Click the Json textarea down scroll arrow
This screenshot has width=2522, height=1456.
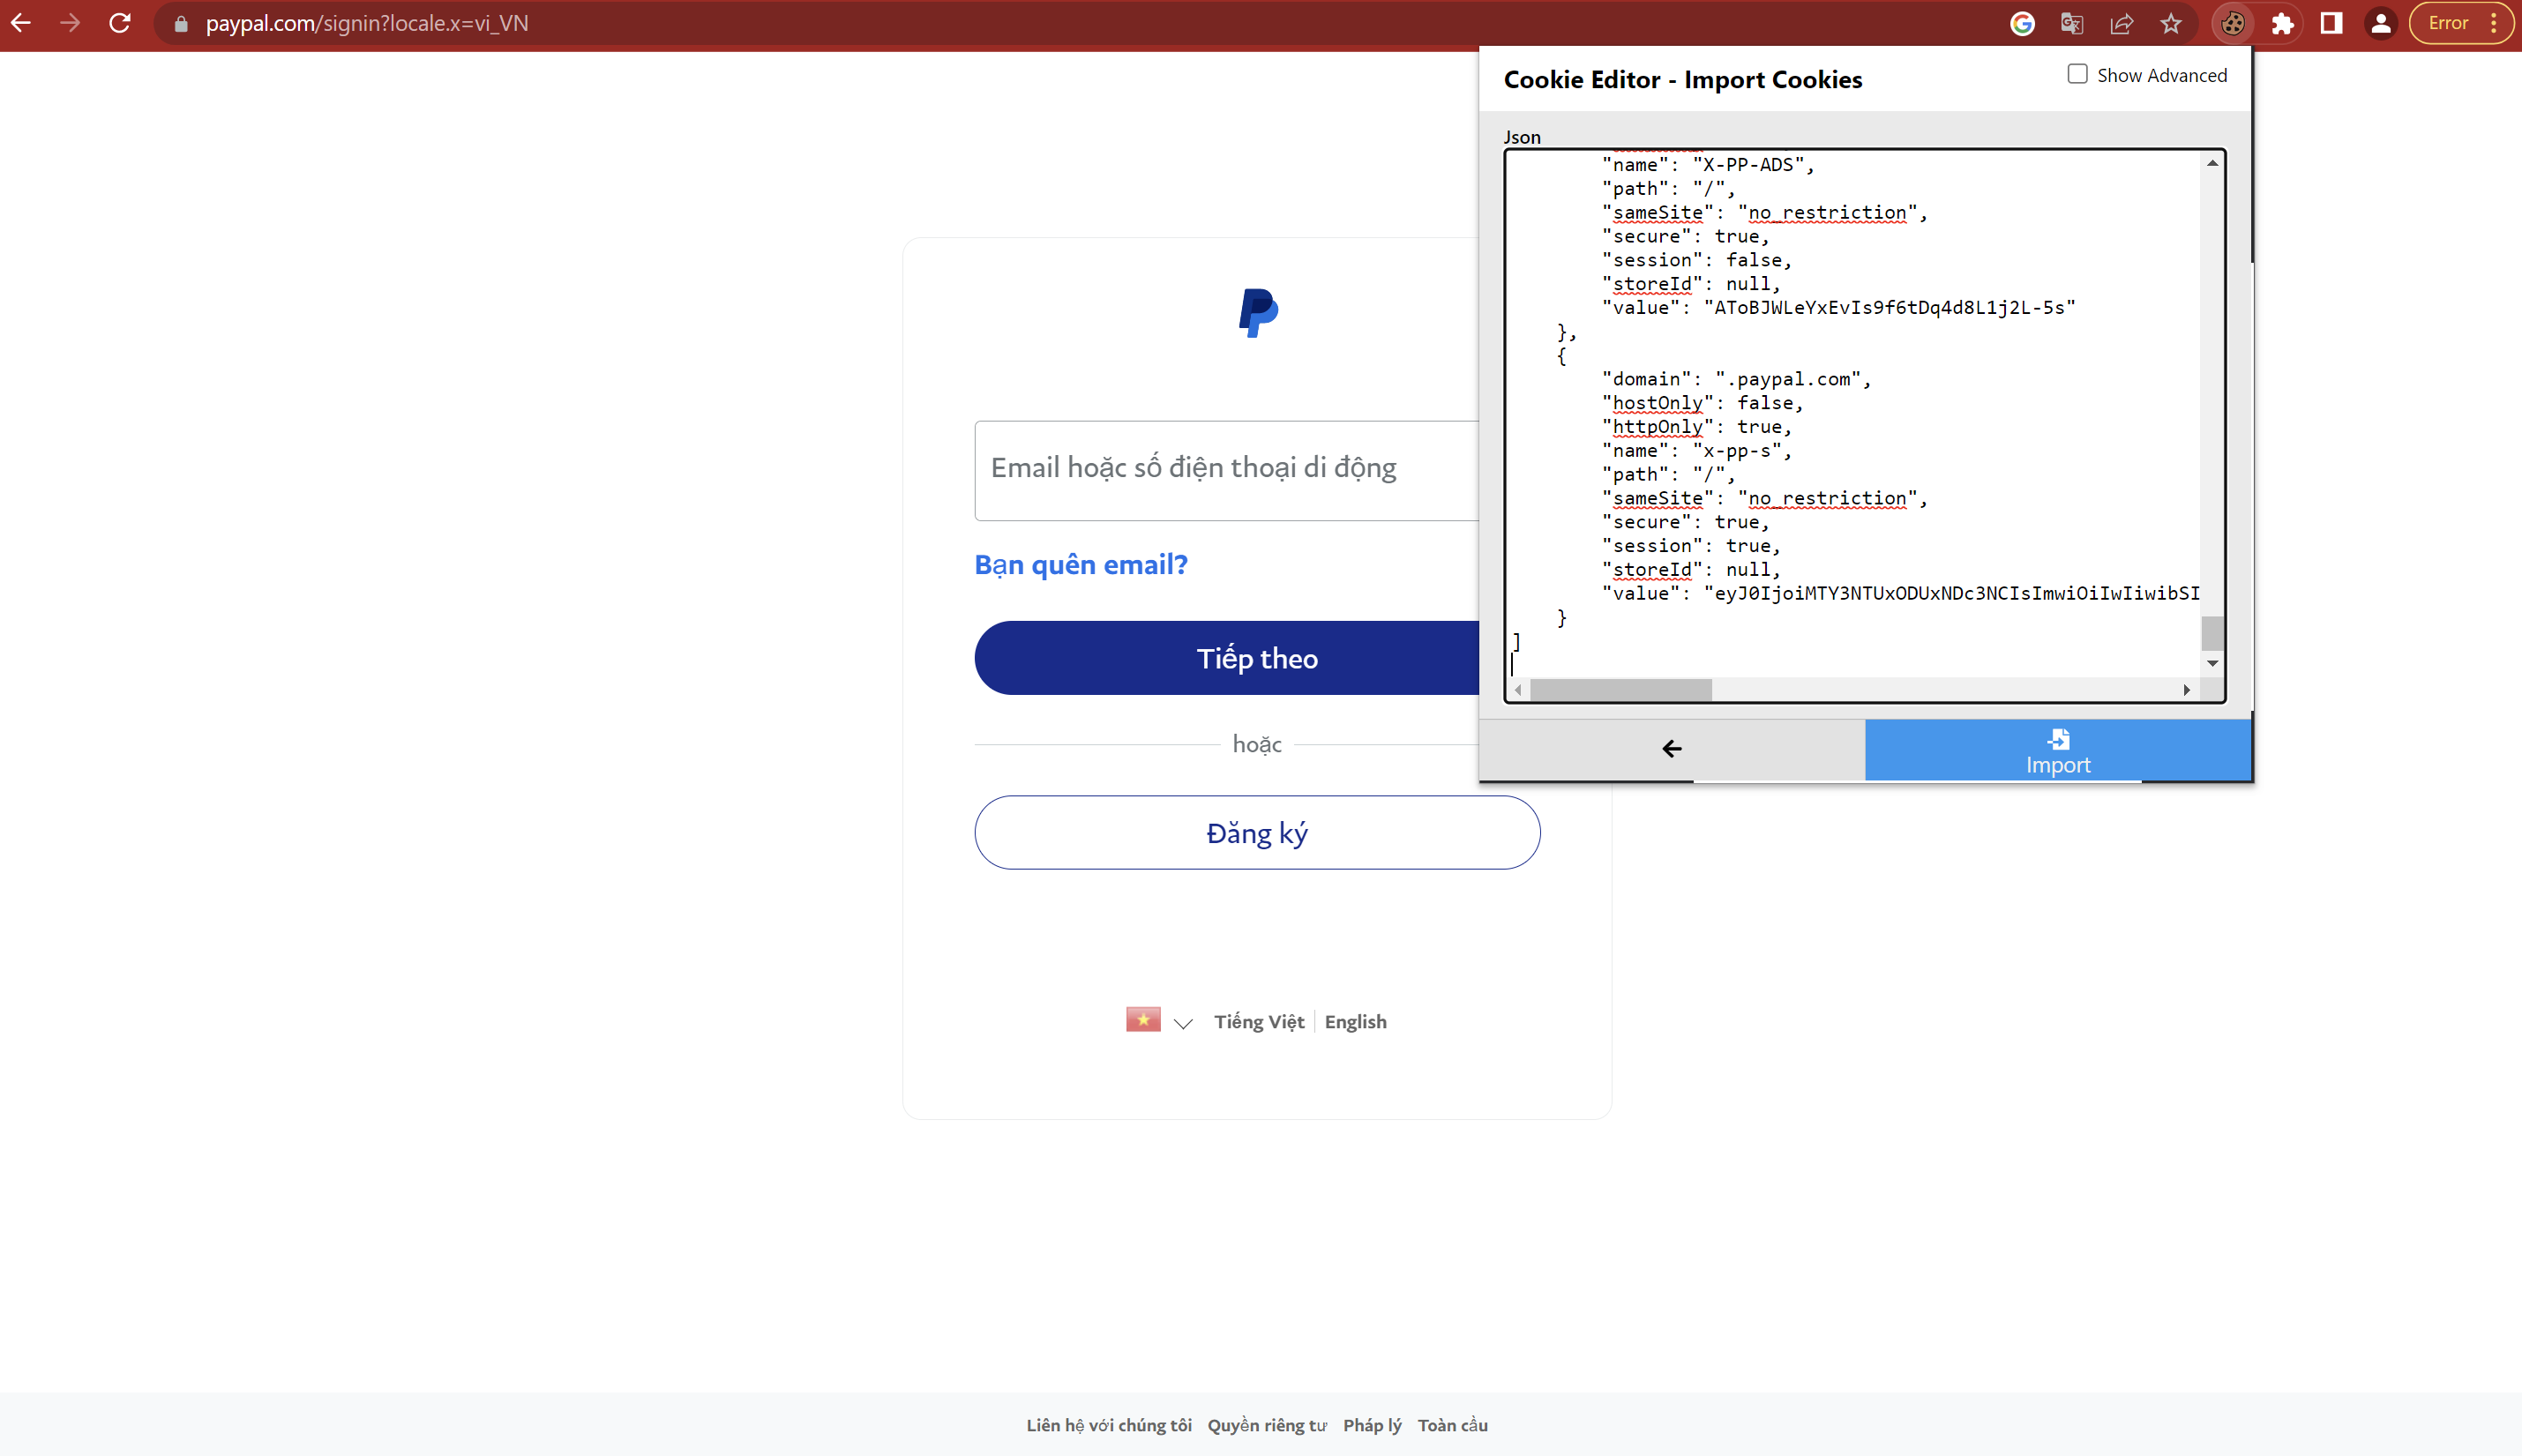[2212, 663]
